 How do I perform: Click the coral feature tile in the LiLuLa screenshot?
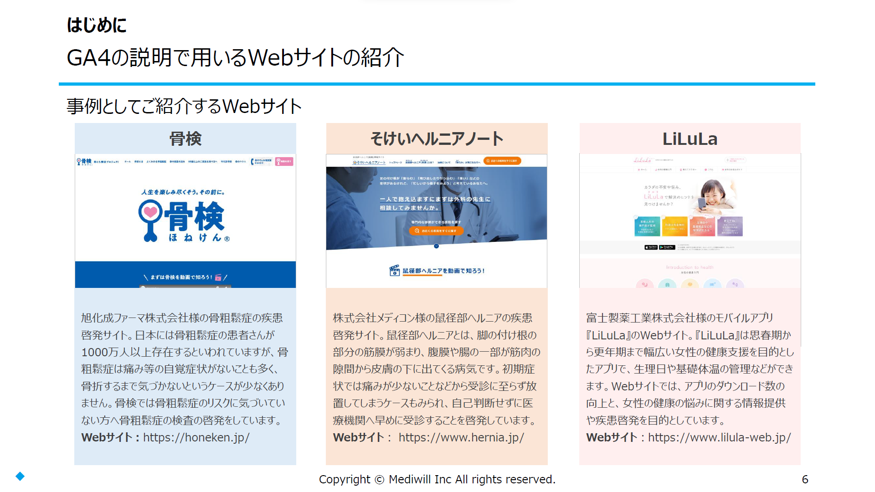[702, 226]
